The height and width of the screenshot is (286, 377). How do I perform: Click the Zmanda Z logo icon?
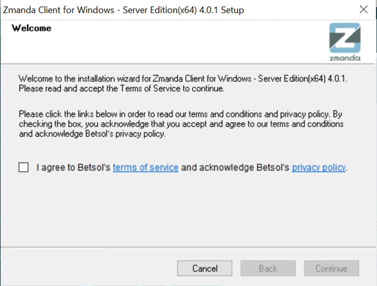[345, 38]
